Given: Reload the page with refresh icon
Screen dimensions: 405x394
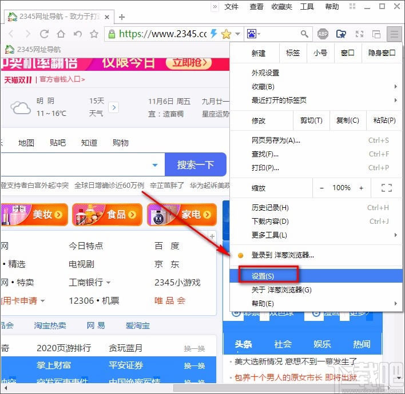Looking at the screenshot, I should click(44, 34).
